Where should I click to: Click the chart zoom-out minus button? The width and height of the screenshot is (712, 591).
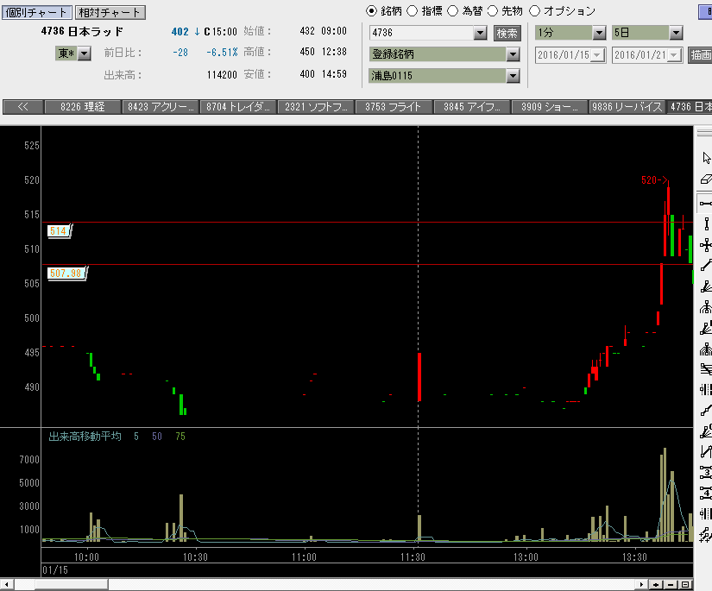[x=671, y=585]
